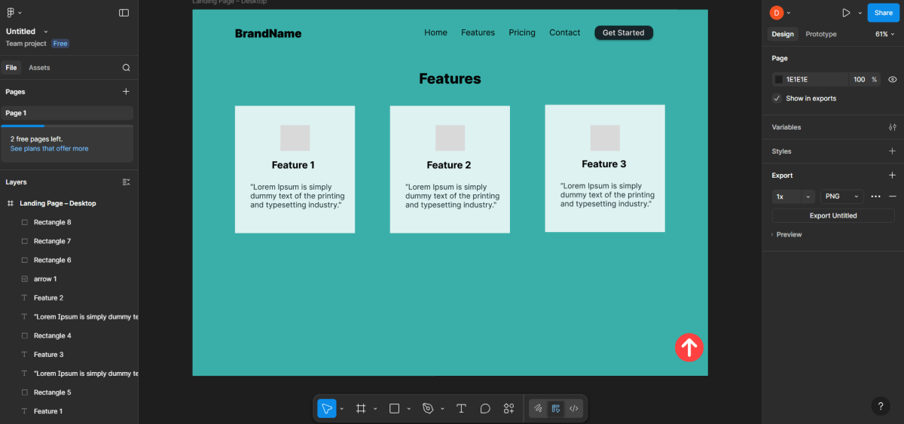
Task: Toggle Show in exports checkbox
Action: click(777, 99)
